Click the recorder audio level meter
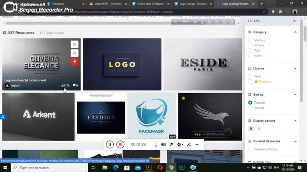 click(156, 144)
